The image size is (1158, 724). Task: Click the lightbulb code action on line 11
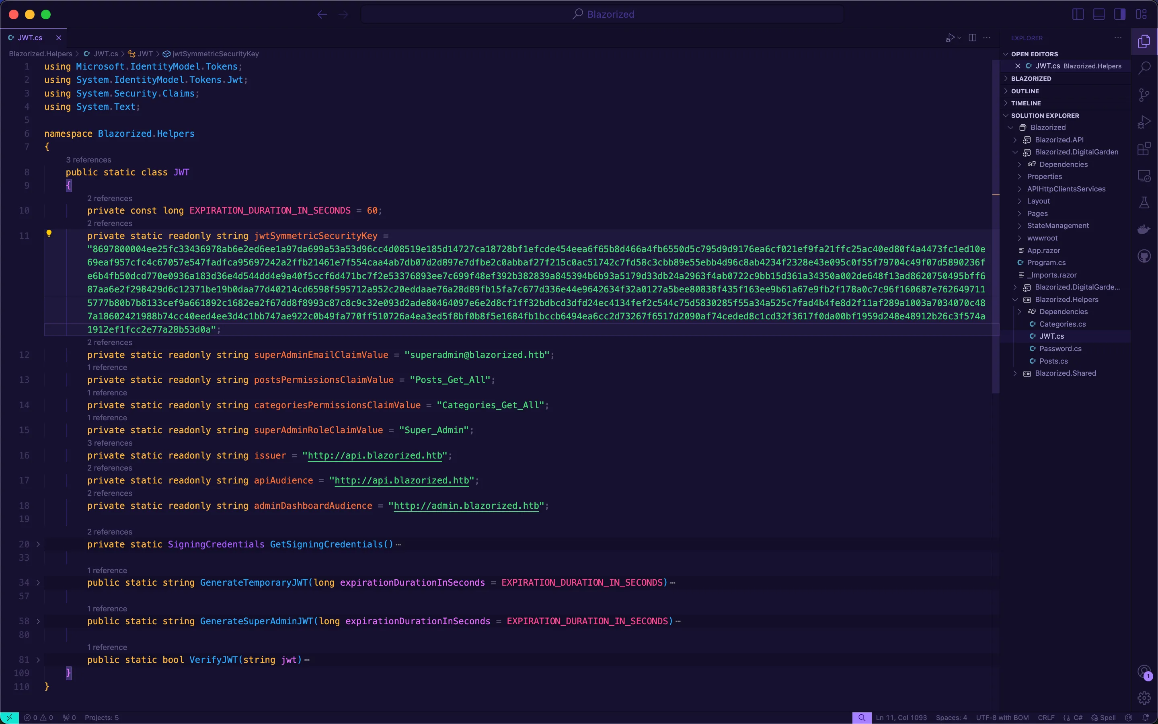coord(49,234)
